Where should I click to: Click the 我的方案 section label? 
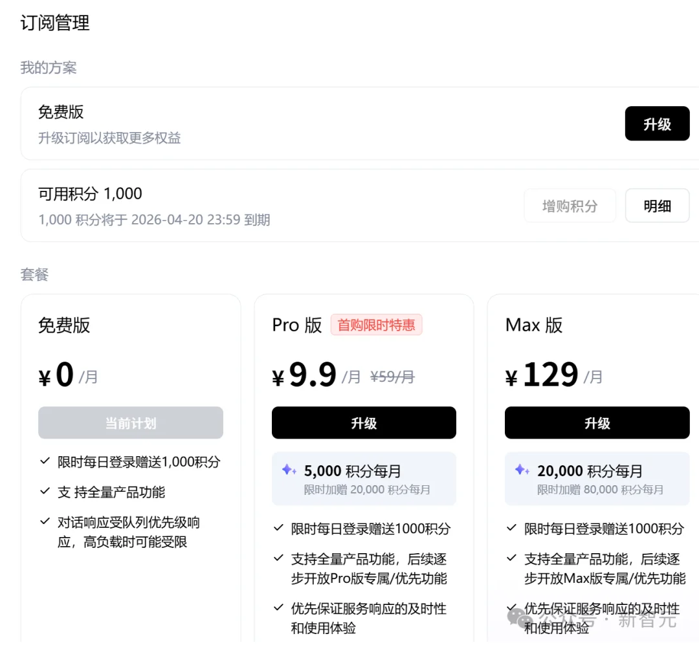pyautogui.click(x=49, y=67)
